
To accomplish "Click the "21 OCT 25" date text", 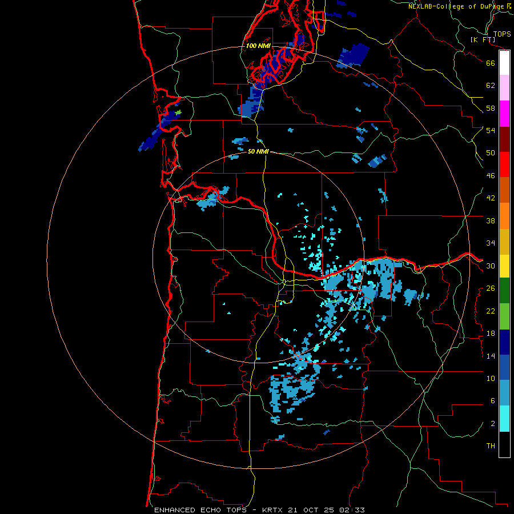I will (311, 510).
